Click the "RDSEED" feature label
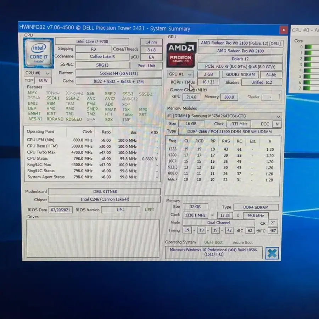 [x=74, y=119]
